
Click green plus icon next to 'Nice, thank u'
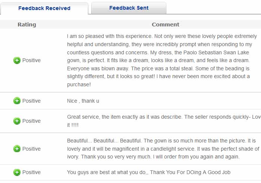[x=17, y=101]
